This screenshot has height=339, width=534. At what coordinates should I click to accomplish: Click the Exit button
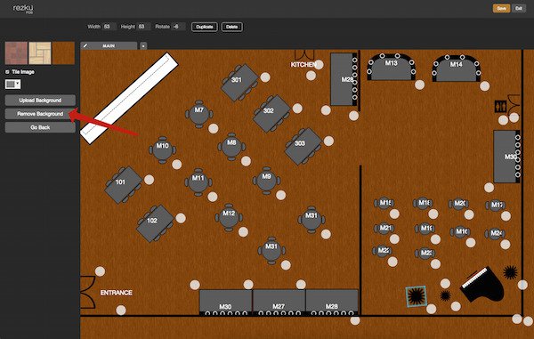point(519,8)
